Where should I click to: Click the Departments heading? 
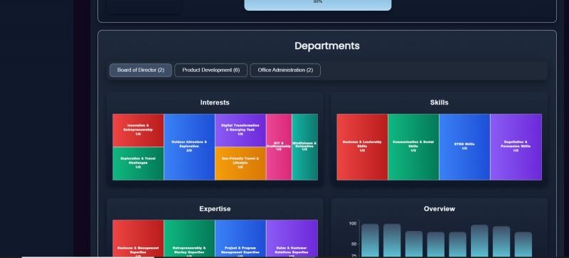tap(327, 46)
